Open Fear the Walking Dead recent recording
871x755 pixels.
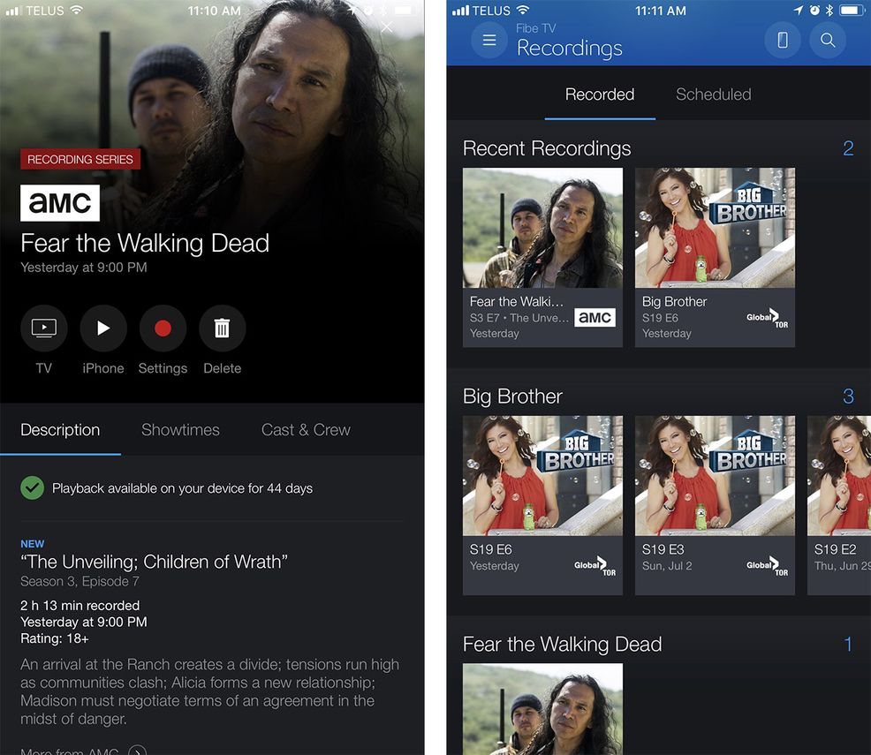(x=542, y=258)
